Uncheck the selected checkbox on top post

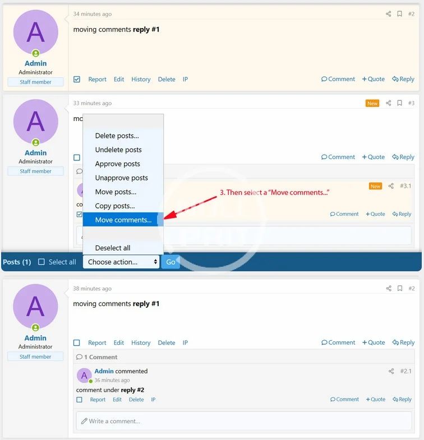[x=77, y=80]
